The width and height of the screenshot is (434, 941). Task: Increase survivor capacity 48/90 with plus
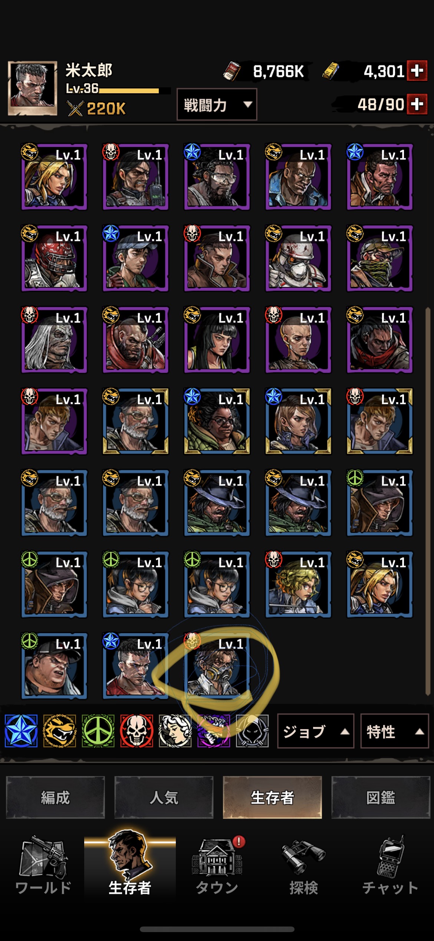point(417,104)
